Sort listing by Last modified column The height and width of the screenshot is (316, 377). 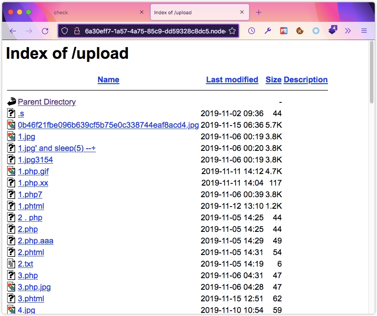coord(232,80)
